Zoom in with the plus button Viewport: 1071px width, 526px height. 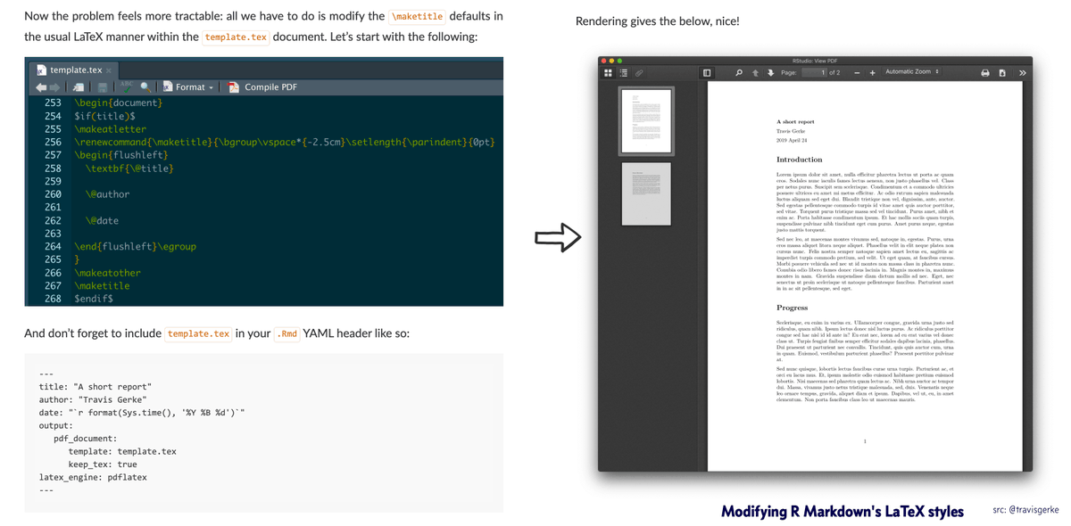(873, 73)
